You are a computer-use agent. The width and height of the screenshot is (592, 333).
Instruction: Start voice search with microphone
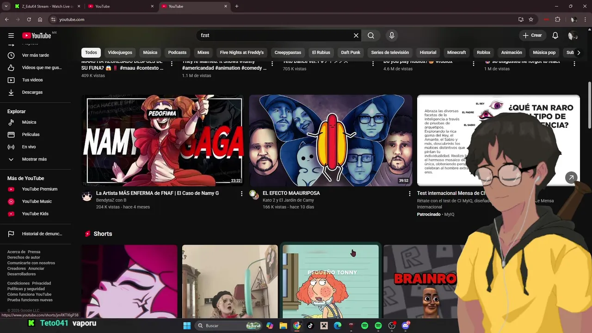(x=392, y=36)
